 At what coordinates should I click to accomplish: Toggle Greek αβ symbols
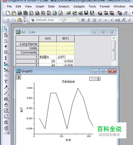coord(118,20)
